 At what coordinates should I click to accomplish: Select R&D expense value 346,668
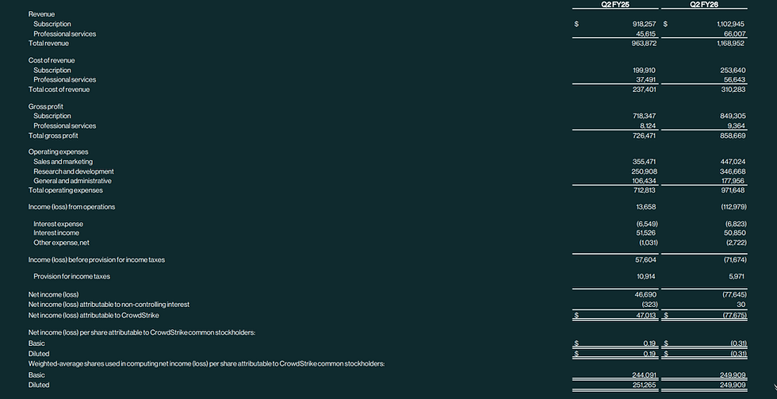[x=733, y=171]
